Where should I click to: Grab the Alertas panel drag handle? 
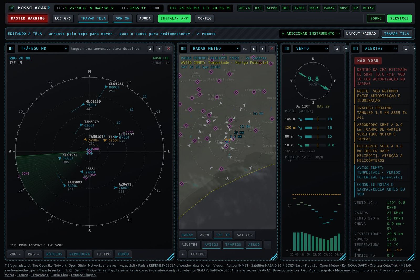pyautogui.click(x=355, y=49)
